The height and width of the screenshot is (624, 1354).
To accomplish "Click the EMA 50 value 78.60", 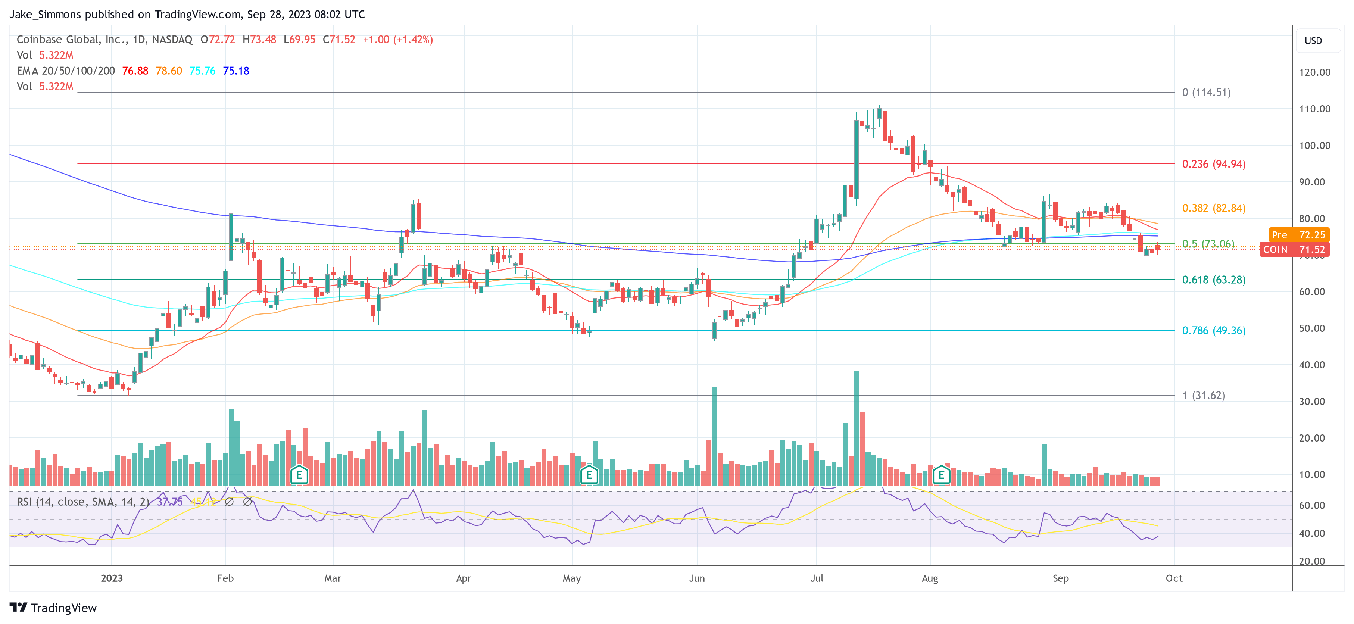I will coord(169,71).
